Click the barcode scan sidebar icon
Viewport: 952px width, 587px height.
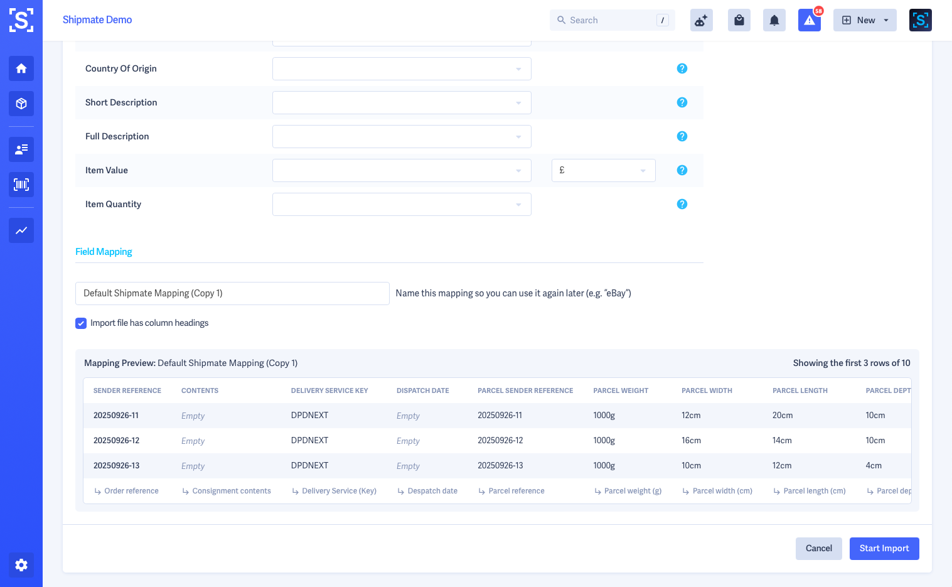tap(21, 185)
